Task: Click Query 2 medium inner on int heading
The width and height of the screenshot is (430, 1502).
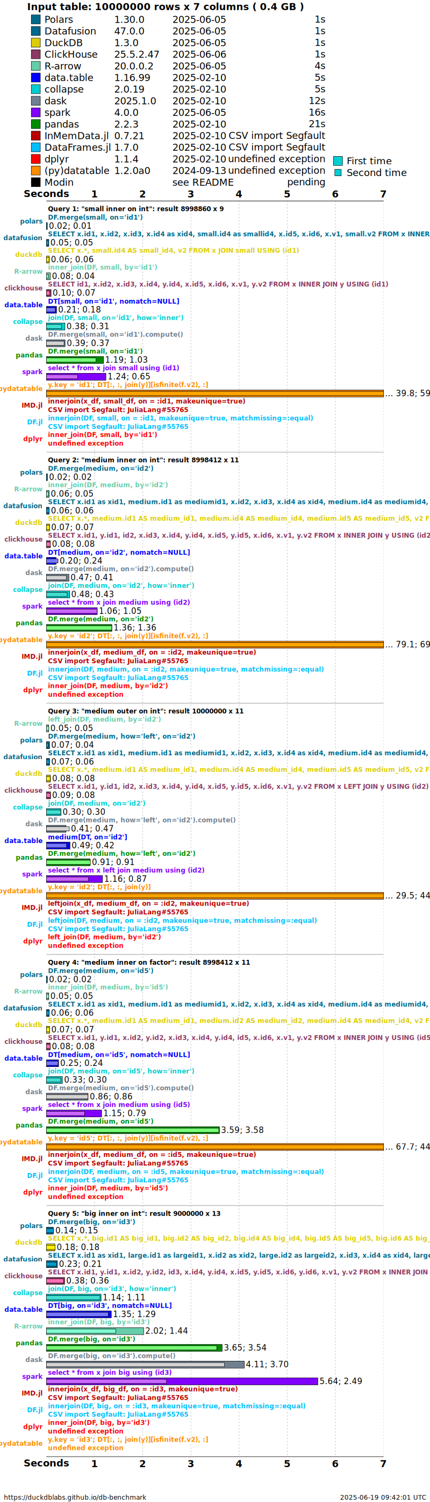Action: [x=143, y=460]
